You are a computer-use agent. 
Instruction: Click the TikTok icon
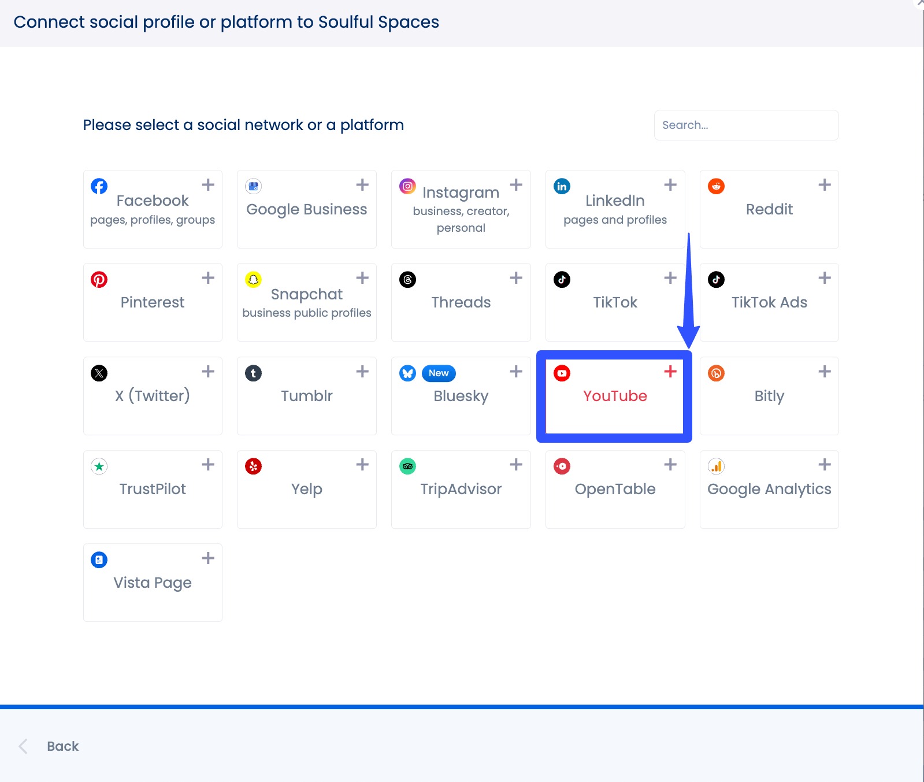pos(561,279)
